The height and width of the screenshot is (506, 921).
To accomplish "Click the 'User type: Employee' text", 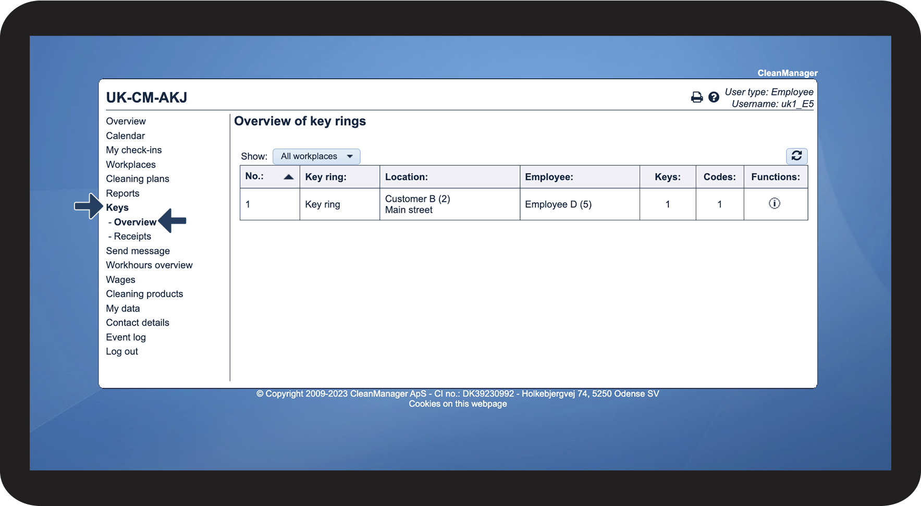I will tap(769, 92).
